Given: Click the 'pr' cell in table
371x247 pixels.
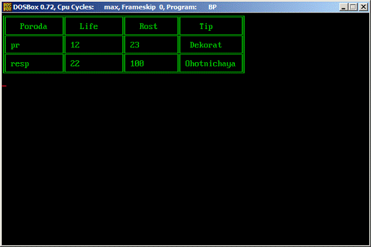Looking at the screenshot, I should point(34,44).
